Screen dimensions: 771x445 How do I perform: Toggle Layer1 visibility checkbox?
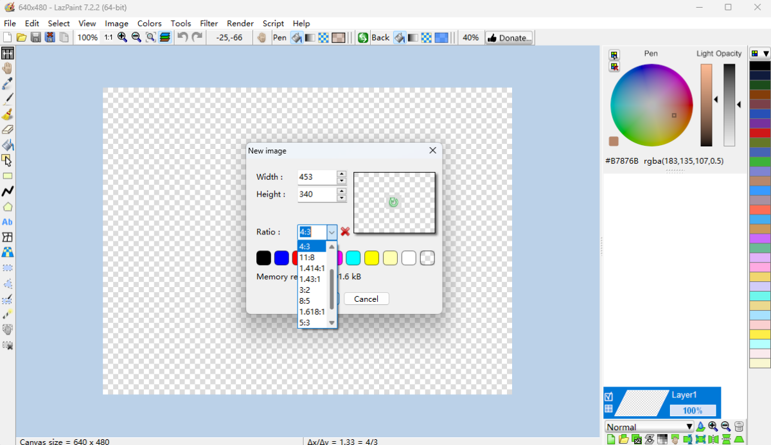[608, 397]
